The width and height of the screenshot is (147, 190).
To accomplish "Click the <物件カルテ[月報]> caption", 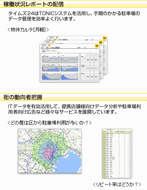I will pyautogui.click(x=28, y=30).
